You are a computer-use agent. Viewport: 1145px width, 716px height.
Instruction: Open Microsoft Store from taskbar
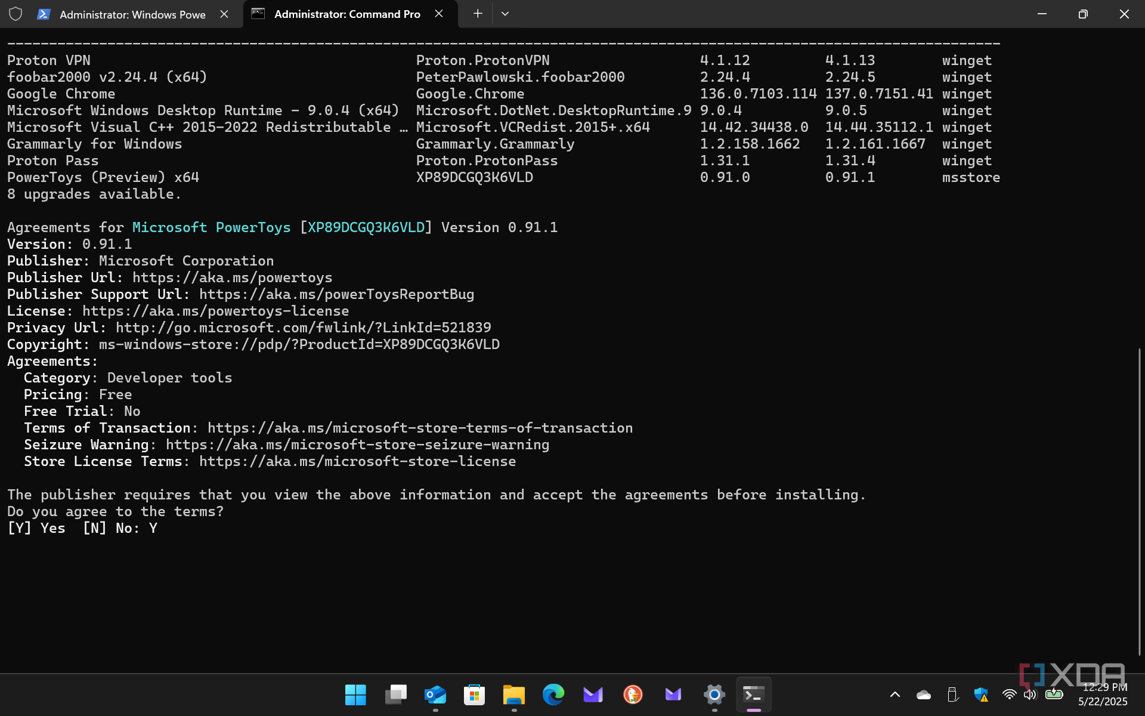pyautogui.click(x=474, y=695)
